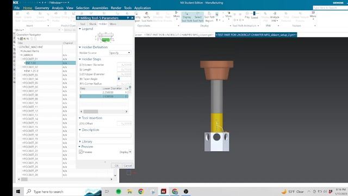Click the Cancel button
348x196 pixels.
128,166
